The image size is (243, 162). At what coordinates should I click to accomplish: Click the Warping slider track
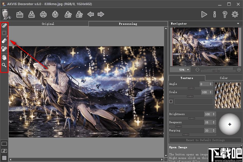tap(193, 135)
